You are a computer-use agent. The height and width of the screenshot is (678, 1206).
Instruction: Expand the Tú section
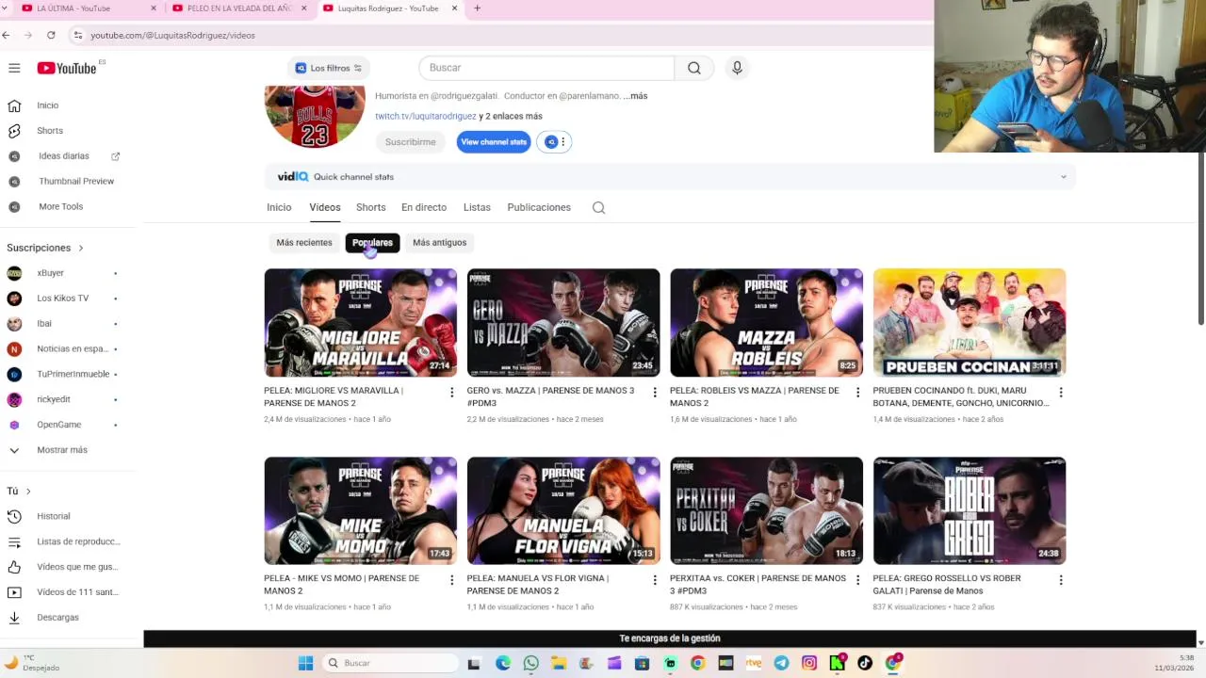pyautogui.click(x=19, y=491)
